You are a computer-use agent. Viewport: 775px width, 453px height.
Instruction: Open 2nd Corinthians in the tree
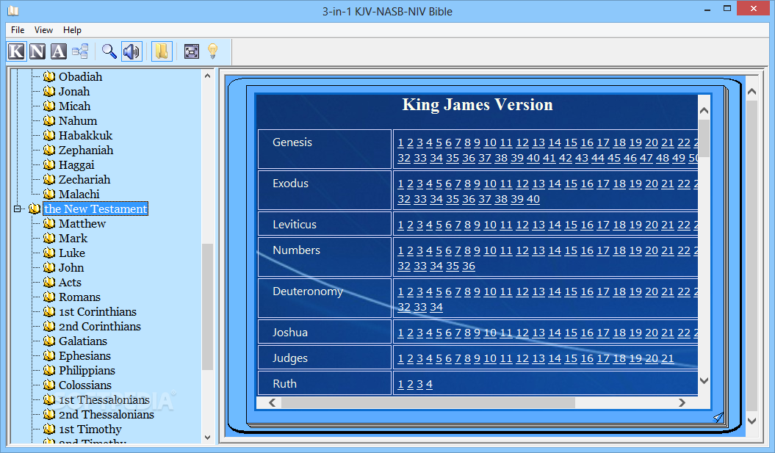(100, 327)
